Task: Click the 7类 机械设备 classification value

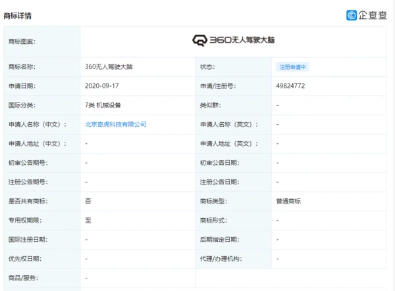Action: point(103,105)
